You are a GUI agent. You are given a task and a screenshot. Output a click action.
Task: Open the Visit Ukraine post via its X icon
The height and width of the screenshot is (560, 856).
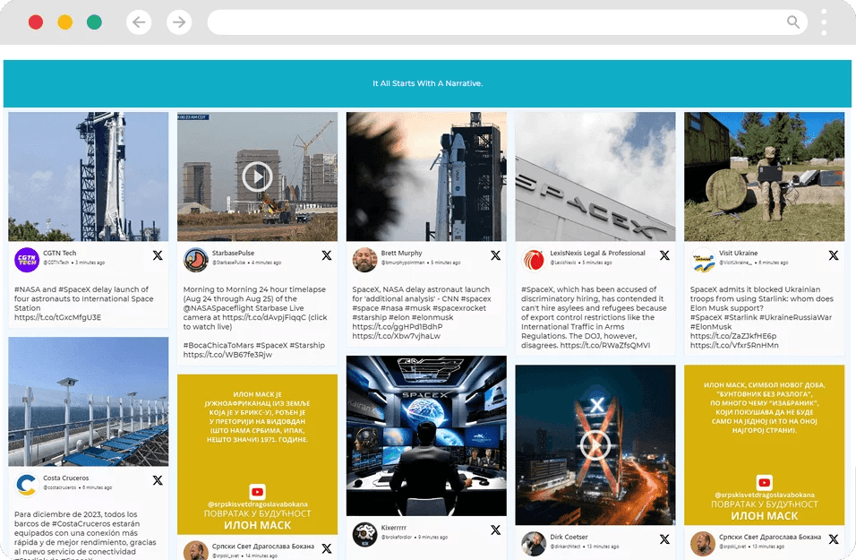(x=833, y=254)
